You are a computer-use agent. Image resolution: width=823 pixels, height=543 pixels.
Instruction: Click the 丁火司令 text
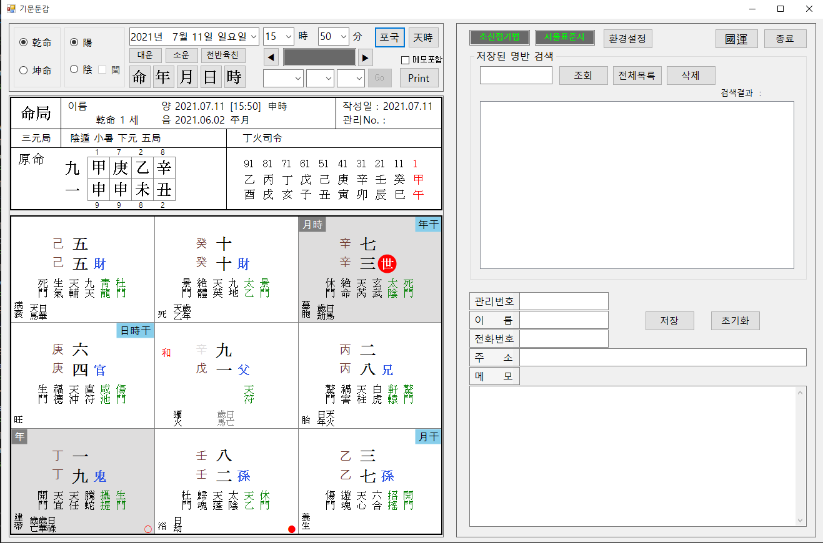pyautogui.click(x=262, y=138)
